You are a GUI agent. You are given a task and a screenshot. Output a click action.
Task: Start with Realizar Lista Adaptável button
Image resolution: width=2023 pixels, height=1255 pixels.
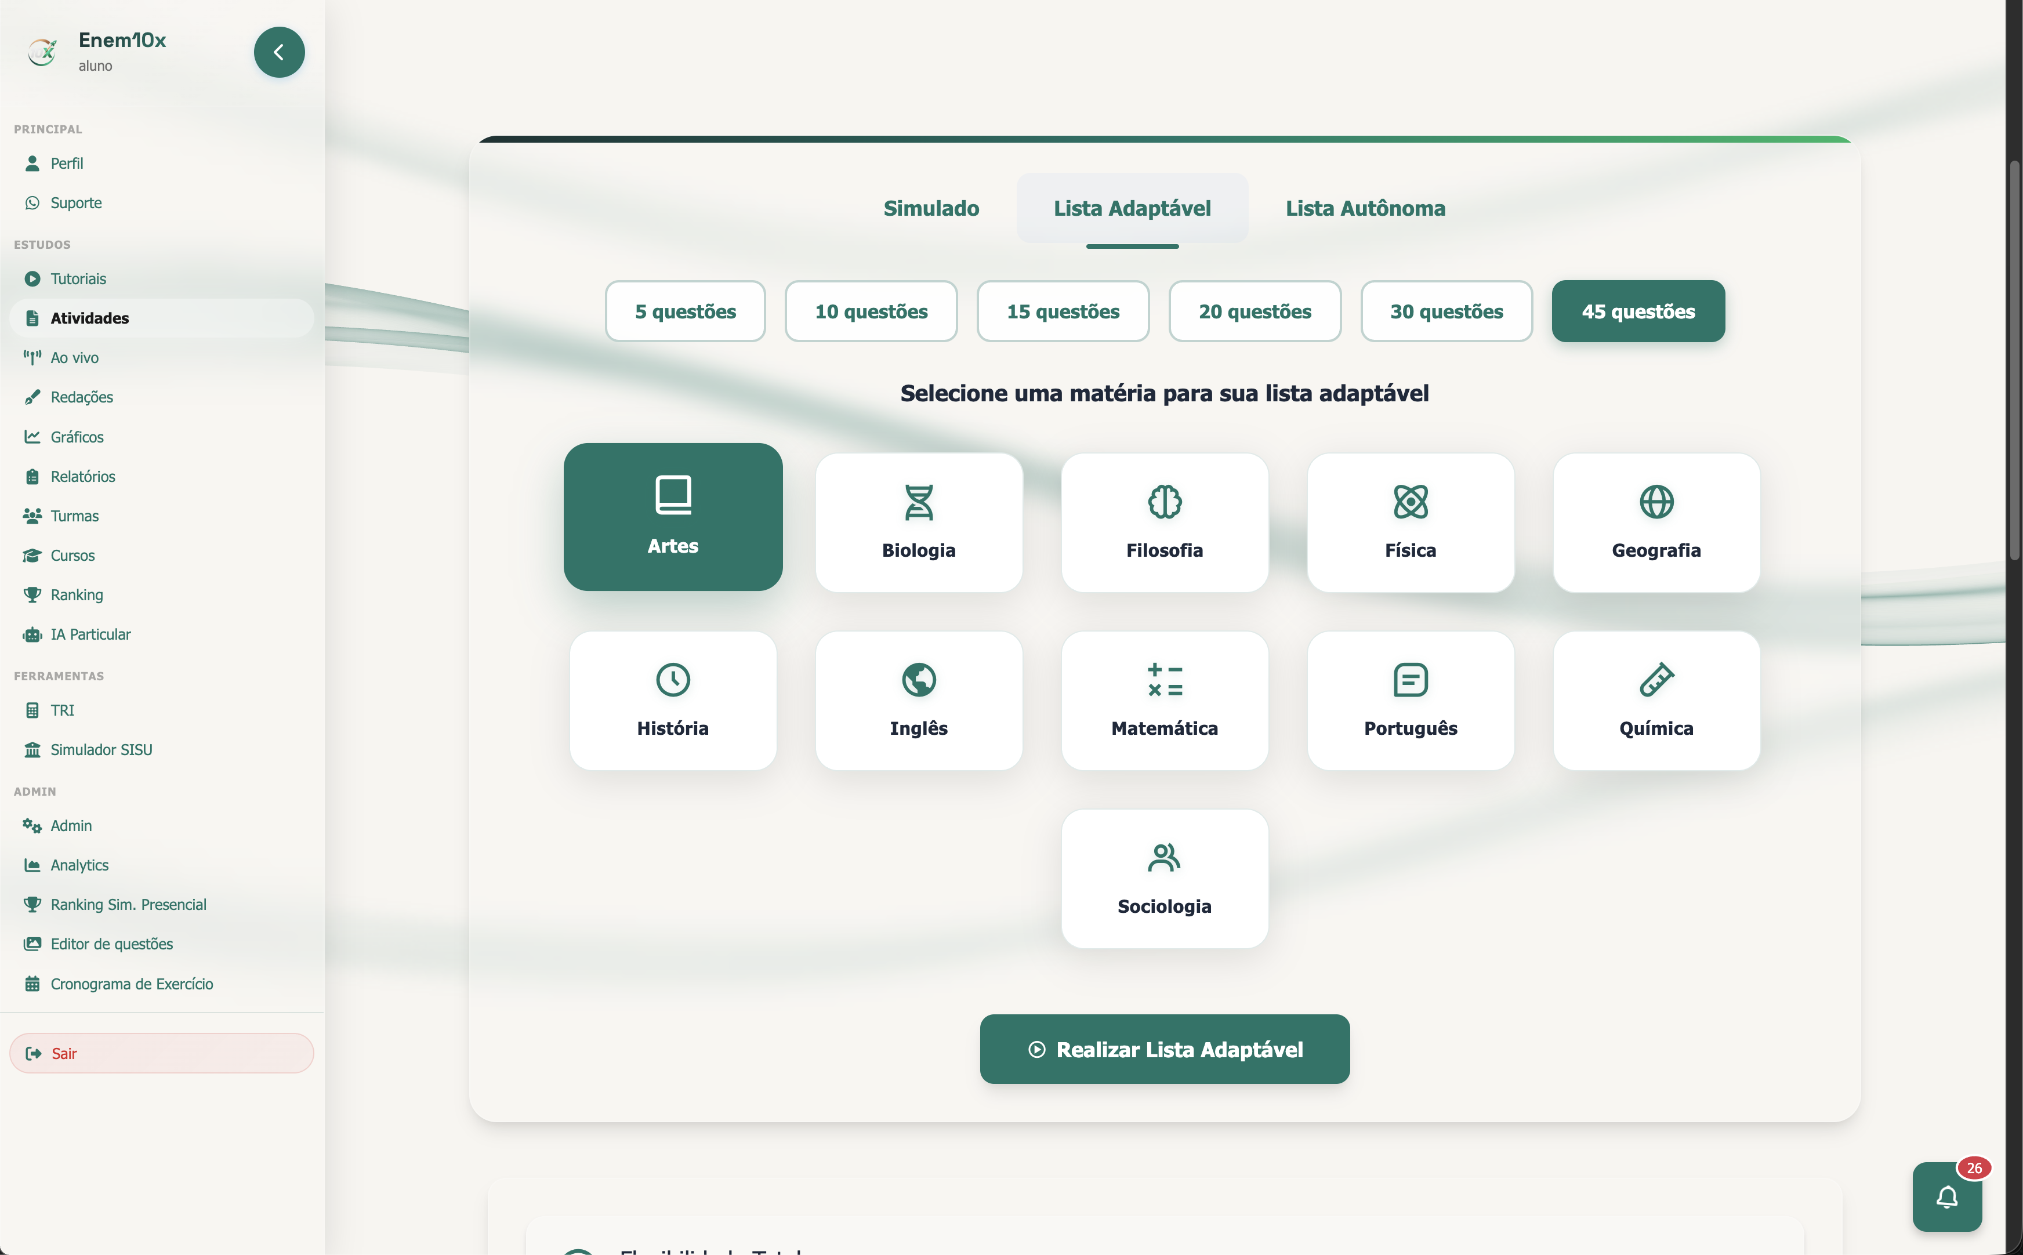click(x=1164, y=1049)
